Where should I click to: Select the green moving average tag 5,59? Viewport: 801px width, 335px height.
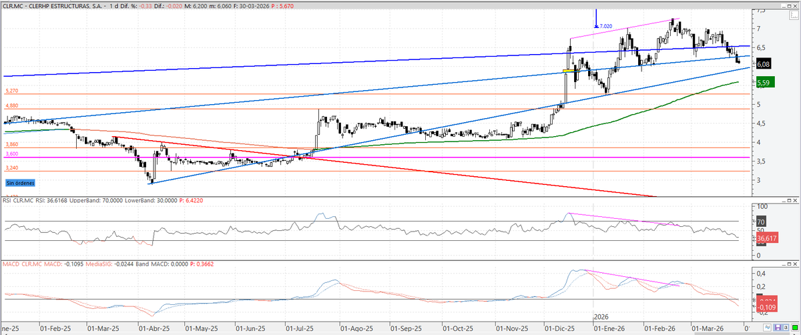764,82
